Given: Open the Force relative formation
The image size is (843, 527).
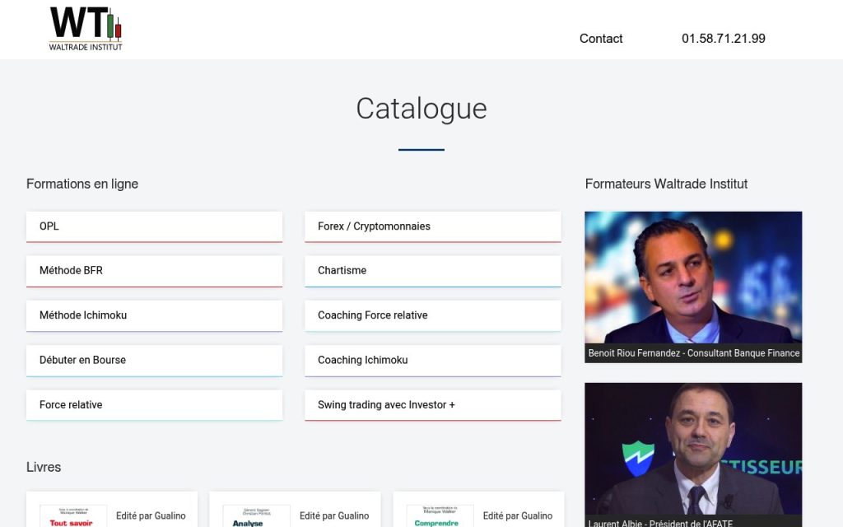Looking at the screenshot, I should click(x=154, y=405).
